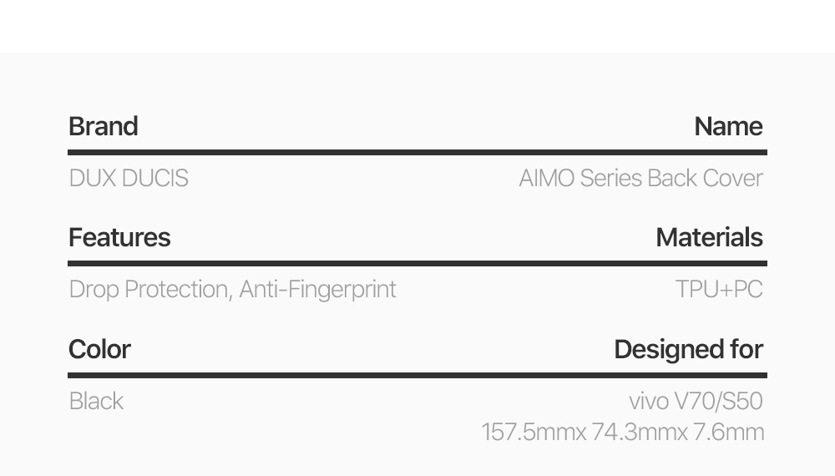835x476 pixels.
Task: Click the Features heading label
Action: 119,237
